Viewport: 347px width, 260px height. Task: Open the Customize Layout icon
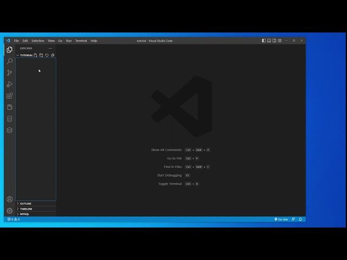click(280, 41)
